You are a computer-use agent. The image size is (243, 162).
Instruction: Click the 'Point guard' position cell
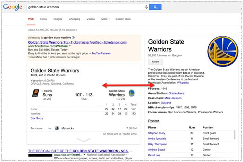point(209,133)
